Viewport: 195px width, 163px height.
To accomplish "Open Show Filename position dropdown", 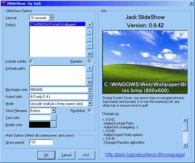I will [53, 110].
